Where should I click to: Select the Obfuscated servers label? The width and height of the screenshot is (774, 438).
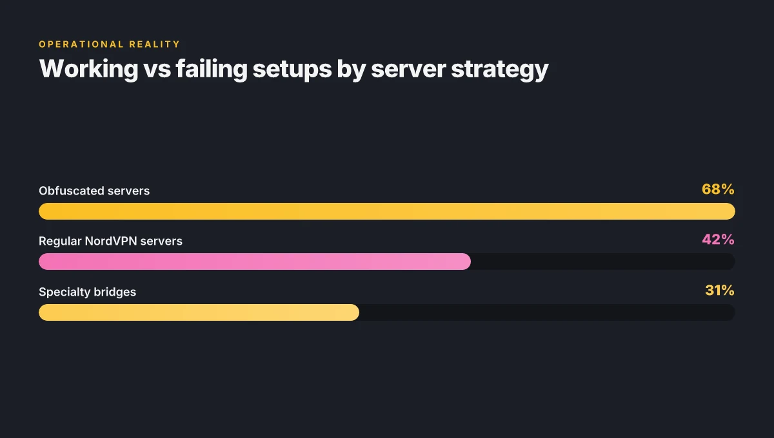[94, 191]
